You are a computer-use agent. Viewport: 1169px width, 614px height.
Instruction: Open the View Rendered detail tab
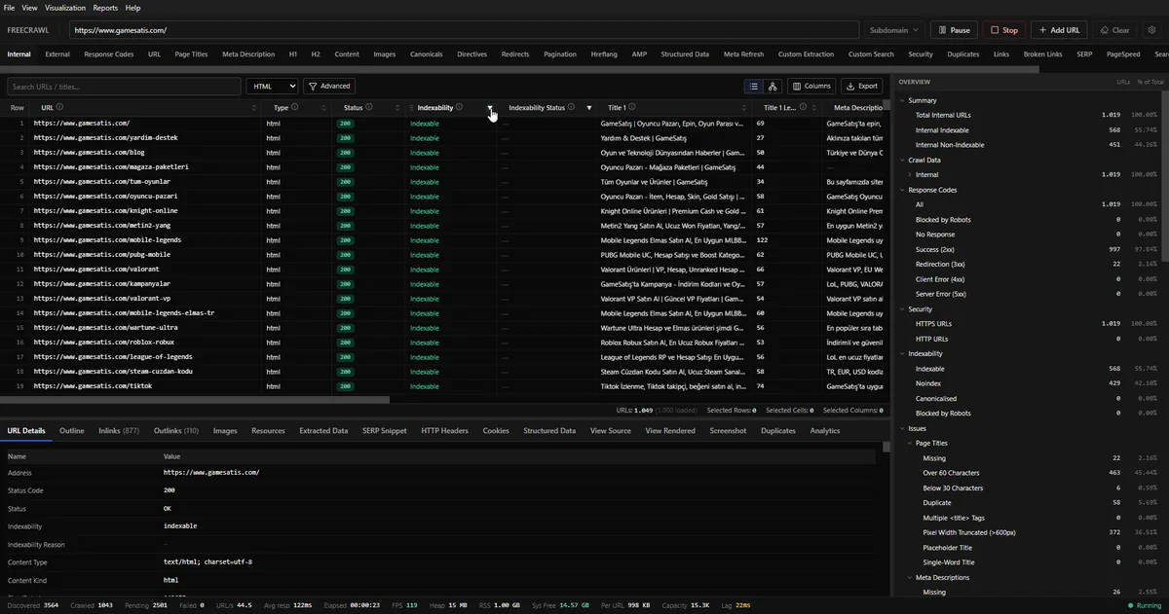(x=670, y=430)
